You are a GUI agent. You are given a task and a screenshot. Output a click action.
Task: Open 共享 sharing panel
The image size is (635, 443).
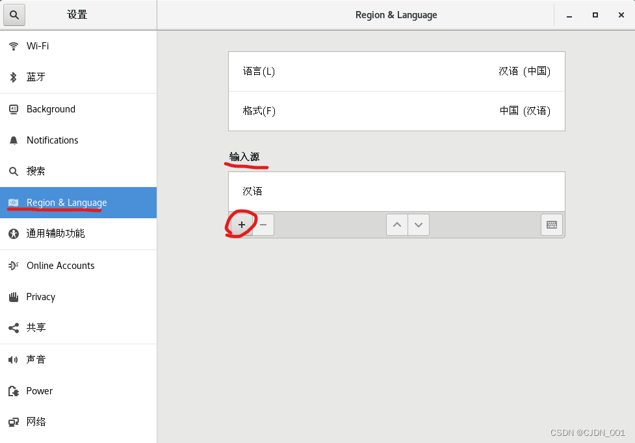click(78, 328)
